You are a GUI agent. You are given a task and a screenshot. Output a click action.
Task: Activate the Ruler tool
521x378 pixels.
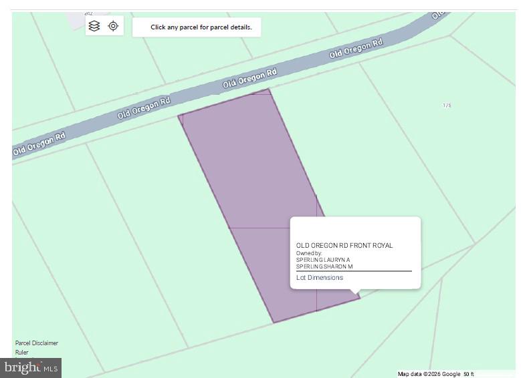click(21, 352)
